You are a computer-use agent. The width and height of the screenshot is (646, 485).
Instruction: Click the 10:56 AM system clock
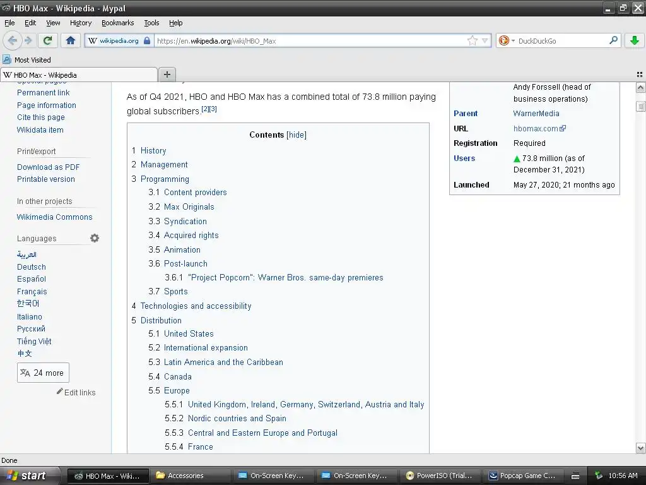coord(623,476)
